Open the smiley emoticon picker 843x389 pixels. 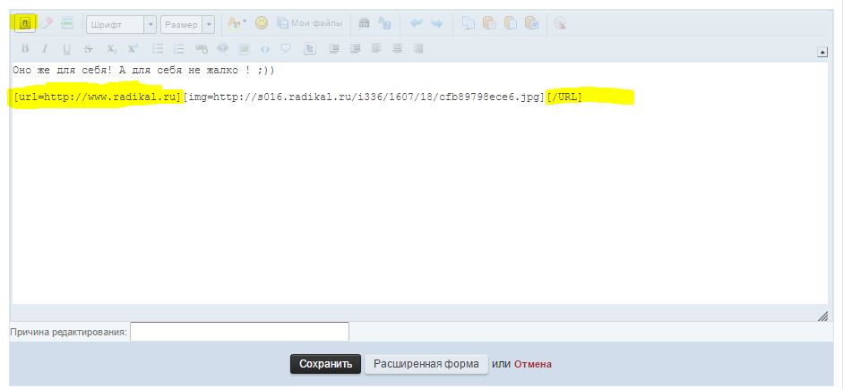pyautogui.click(x=262, y=24)
